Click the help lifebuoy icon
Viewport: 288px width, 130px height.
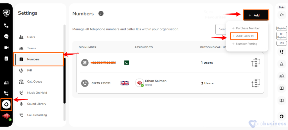click(282, 117)
